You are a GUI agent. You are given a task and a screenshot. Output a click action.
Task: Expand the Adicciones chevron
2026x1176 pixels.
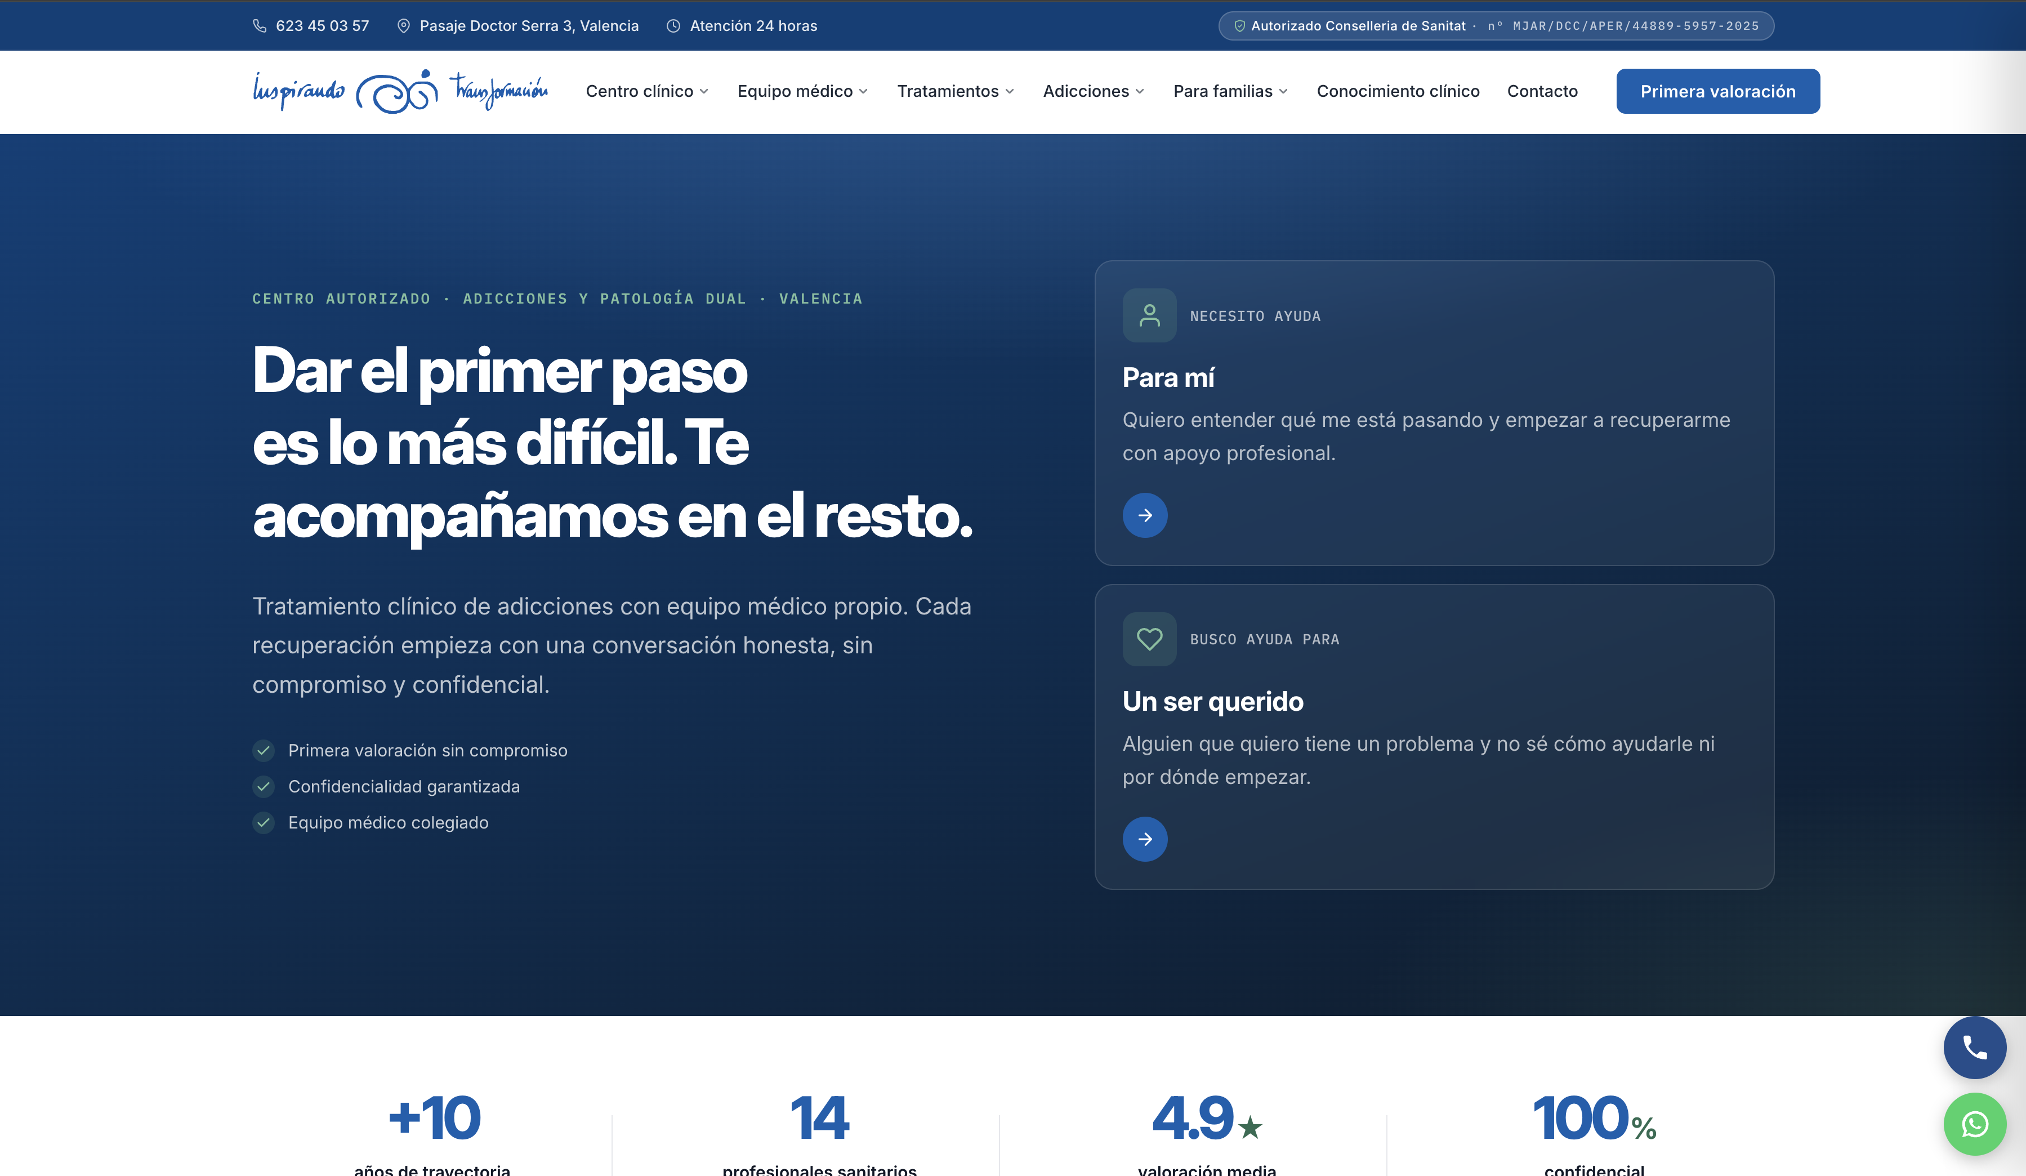click(1140, 92)
